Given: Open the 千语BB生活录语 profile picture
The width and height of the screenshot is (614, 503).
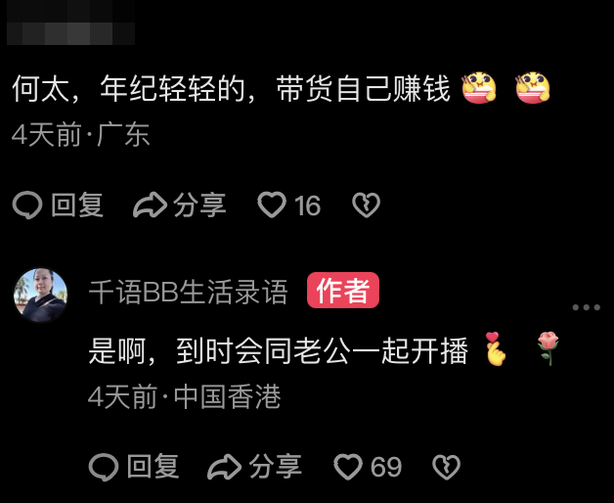Looking at the screenshot, I should click(40, 295).
